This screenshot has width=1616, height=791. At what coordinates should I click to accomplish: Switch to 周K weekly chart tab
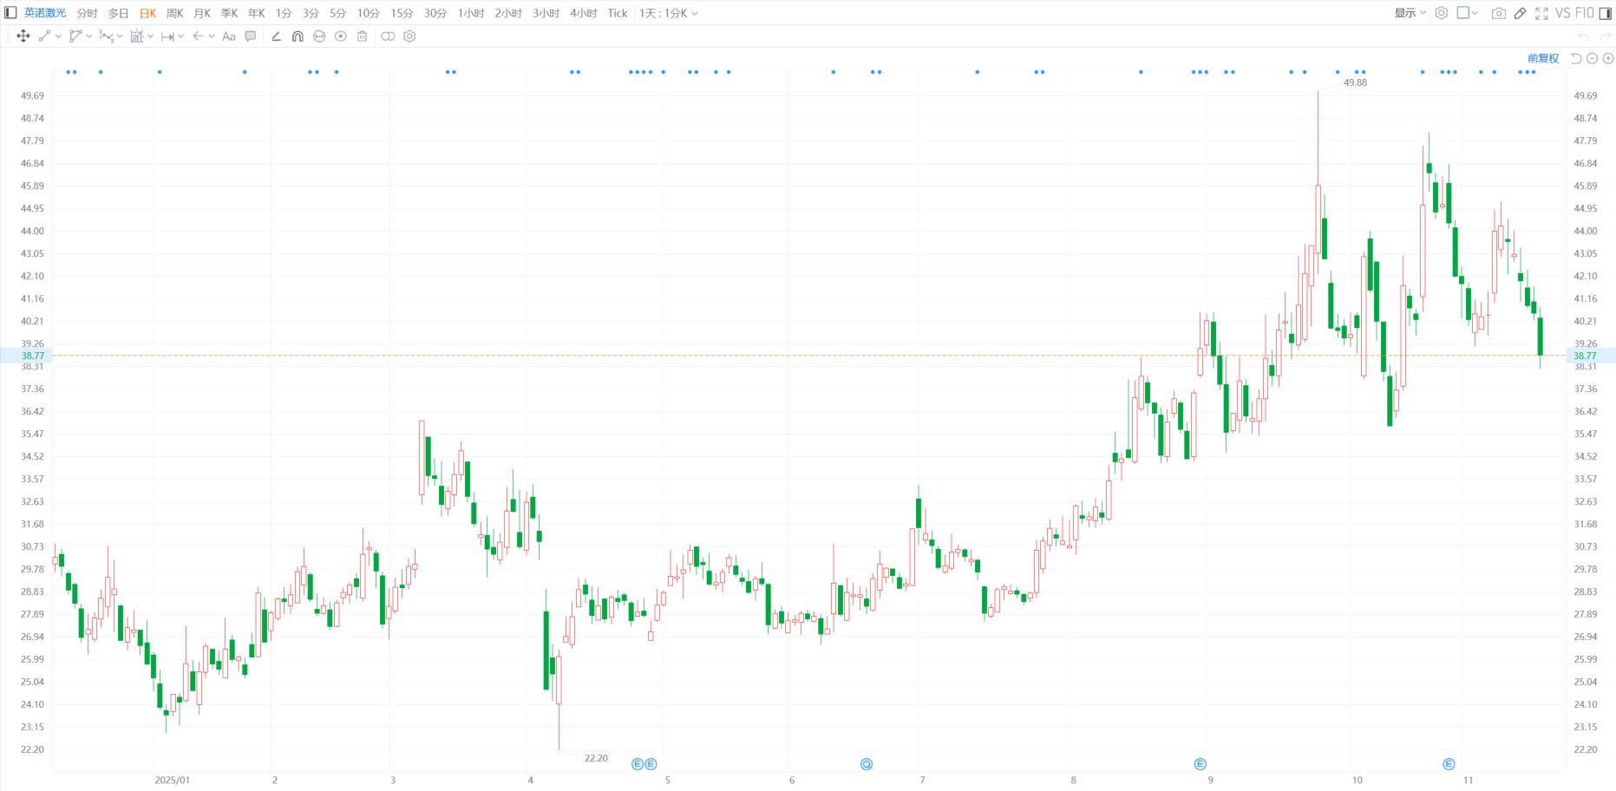click(174, 13)
